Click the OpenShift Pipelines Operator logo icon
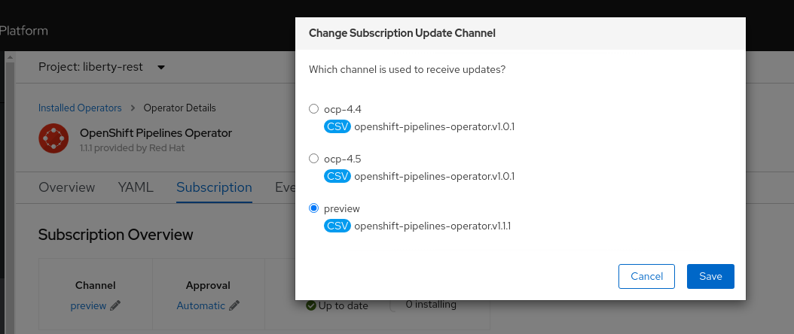 (54, 139)
